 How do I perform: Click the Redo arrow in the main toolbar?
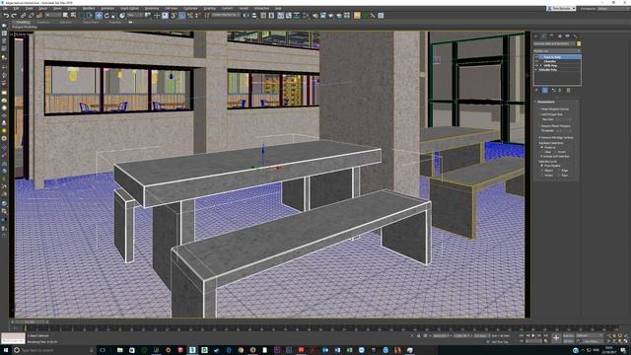pyautogui.click(x=14, y=16)
